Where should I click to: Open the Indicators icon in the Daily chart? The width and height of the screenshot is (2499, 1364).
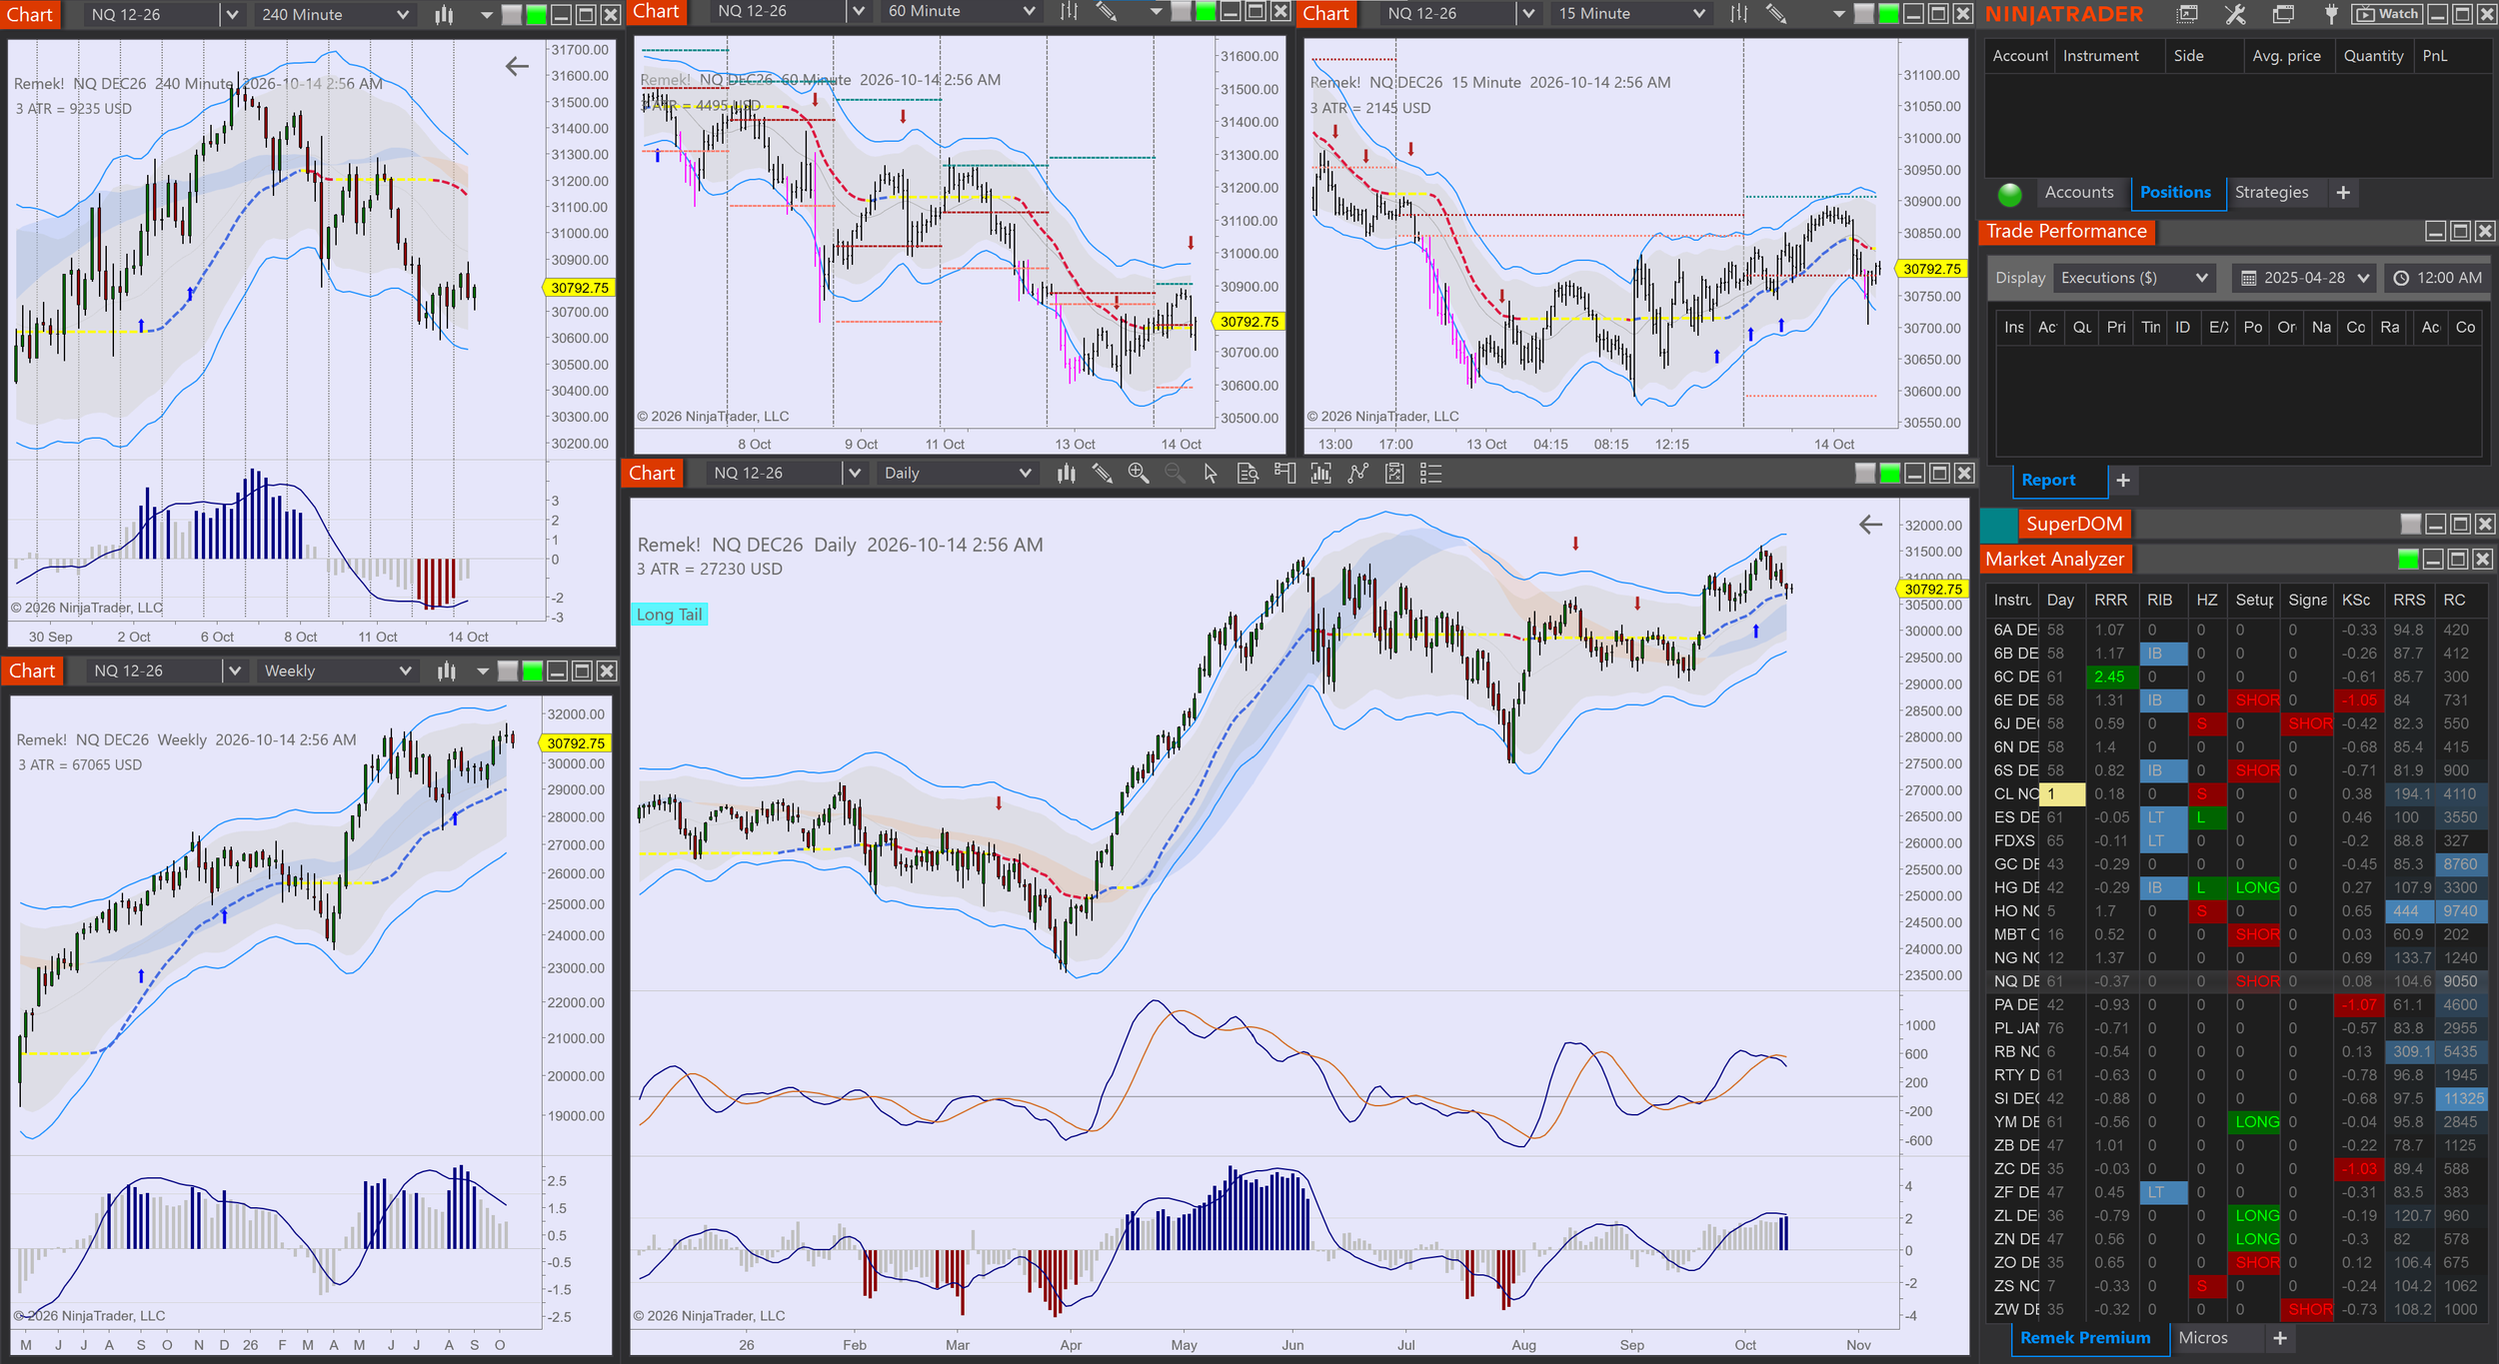tap(1320, 474)
